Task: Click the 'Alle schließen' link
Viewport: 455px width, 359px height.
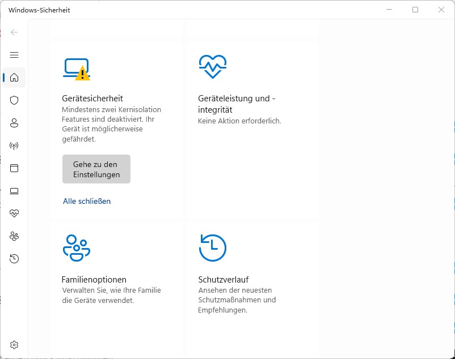Action: click(x=87, y=201)
